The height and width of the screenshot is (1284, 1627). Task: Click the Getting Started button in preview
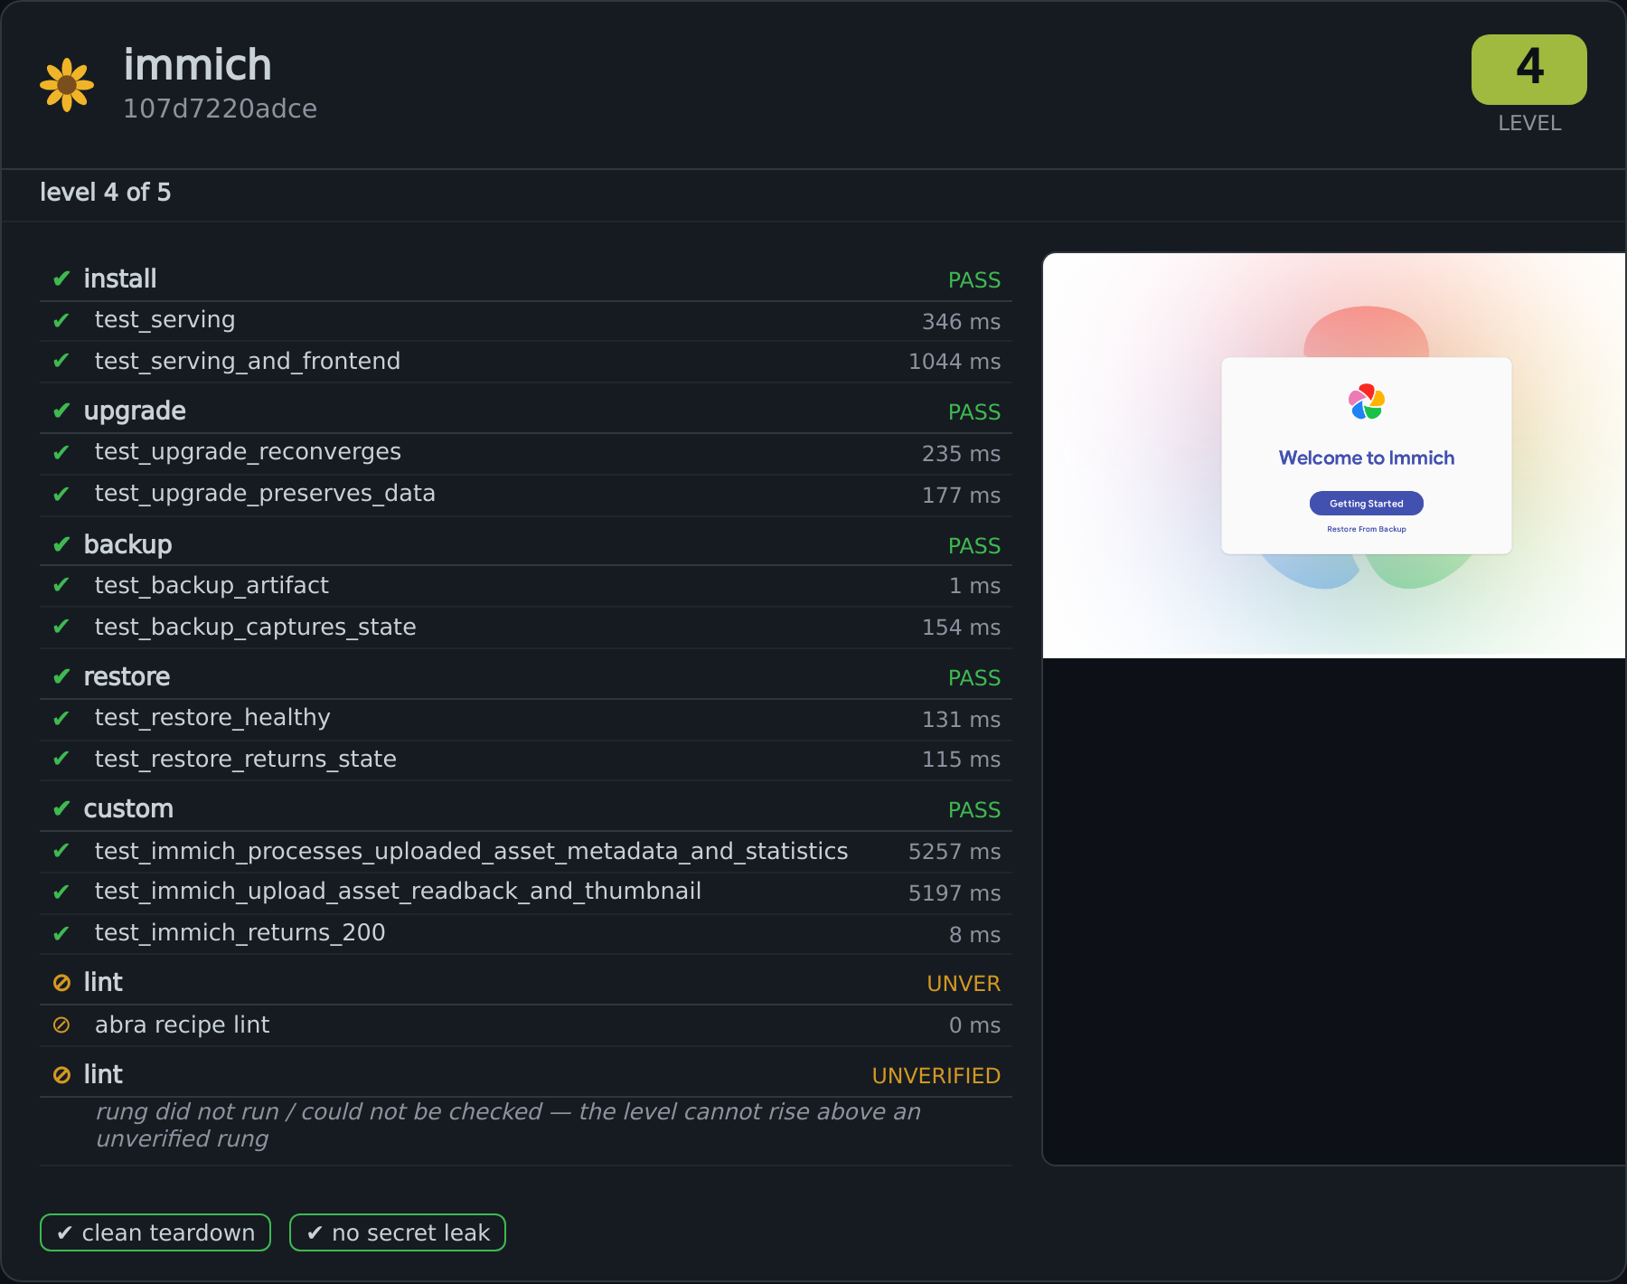1367,504
